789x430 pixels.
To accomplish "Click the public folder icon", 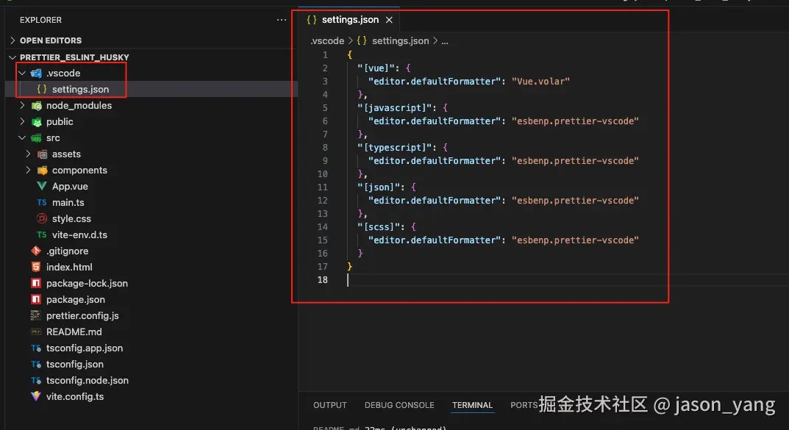I will coord(36,122).
